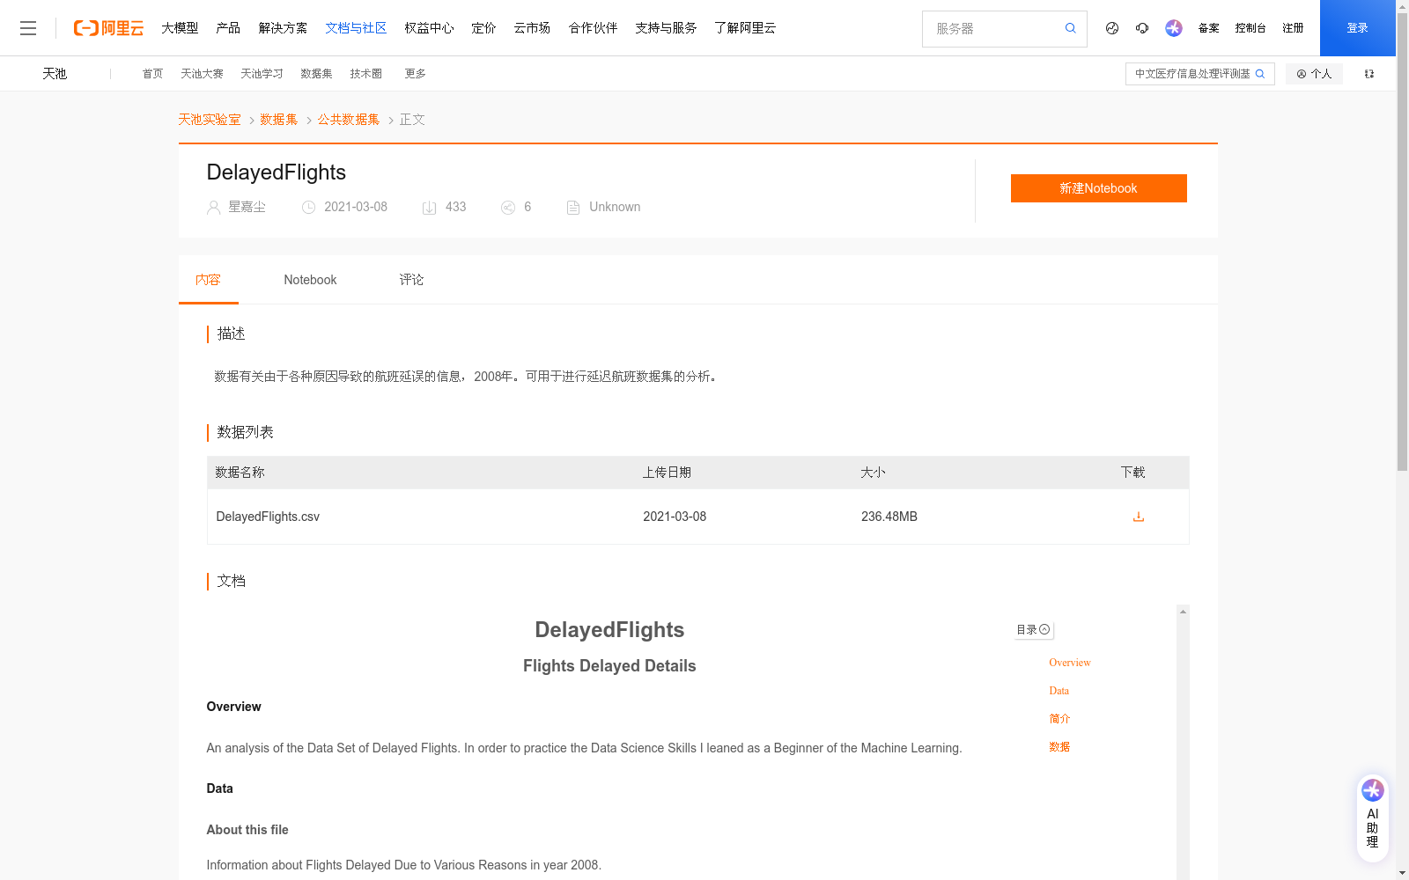Click the author avatar icon beside 星嘉尘
The image size is (1409, 880).
(x=213, y=208)
